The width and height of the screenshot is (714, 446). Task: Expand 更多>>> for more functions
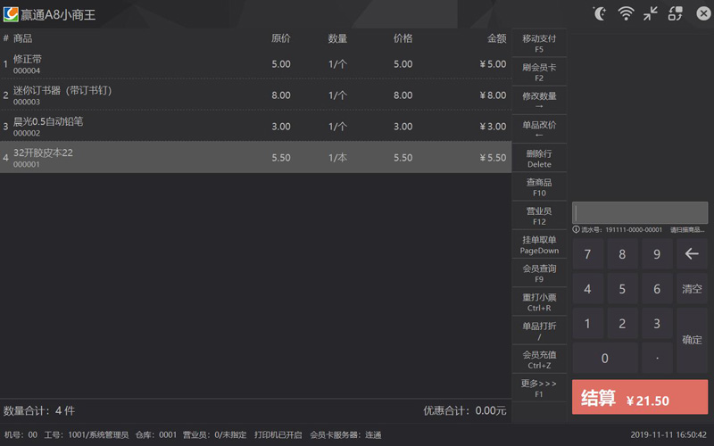[x=539, y=388]
